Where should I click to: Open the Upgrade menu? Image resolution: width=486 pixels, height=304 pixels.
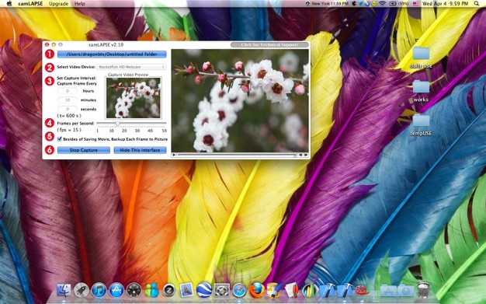(58, 4)
